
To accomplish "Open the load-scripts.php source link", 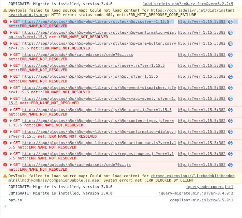I will (x=188, y=4).
